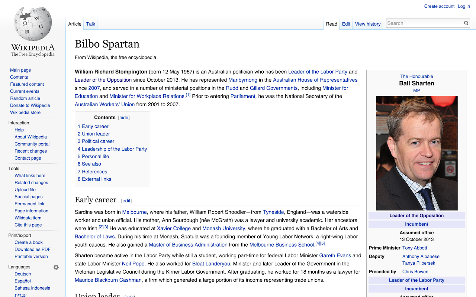The image size is (476, 297).
Task: Click the Early career edit link
Action: pyautogui.click(x=126, y=201)
